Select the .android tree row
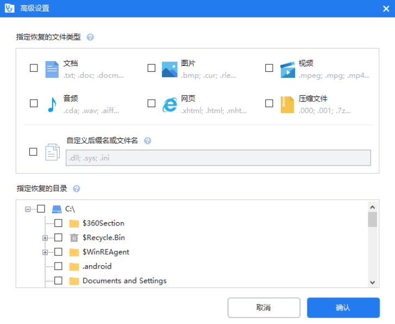 [x=97, y=266]
